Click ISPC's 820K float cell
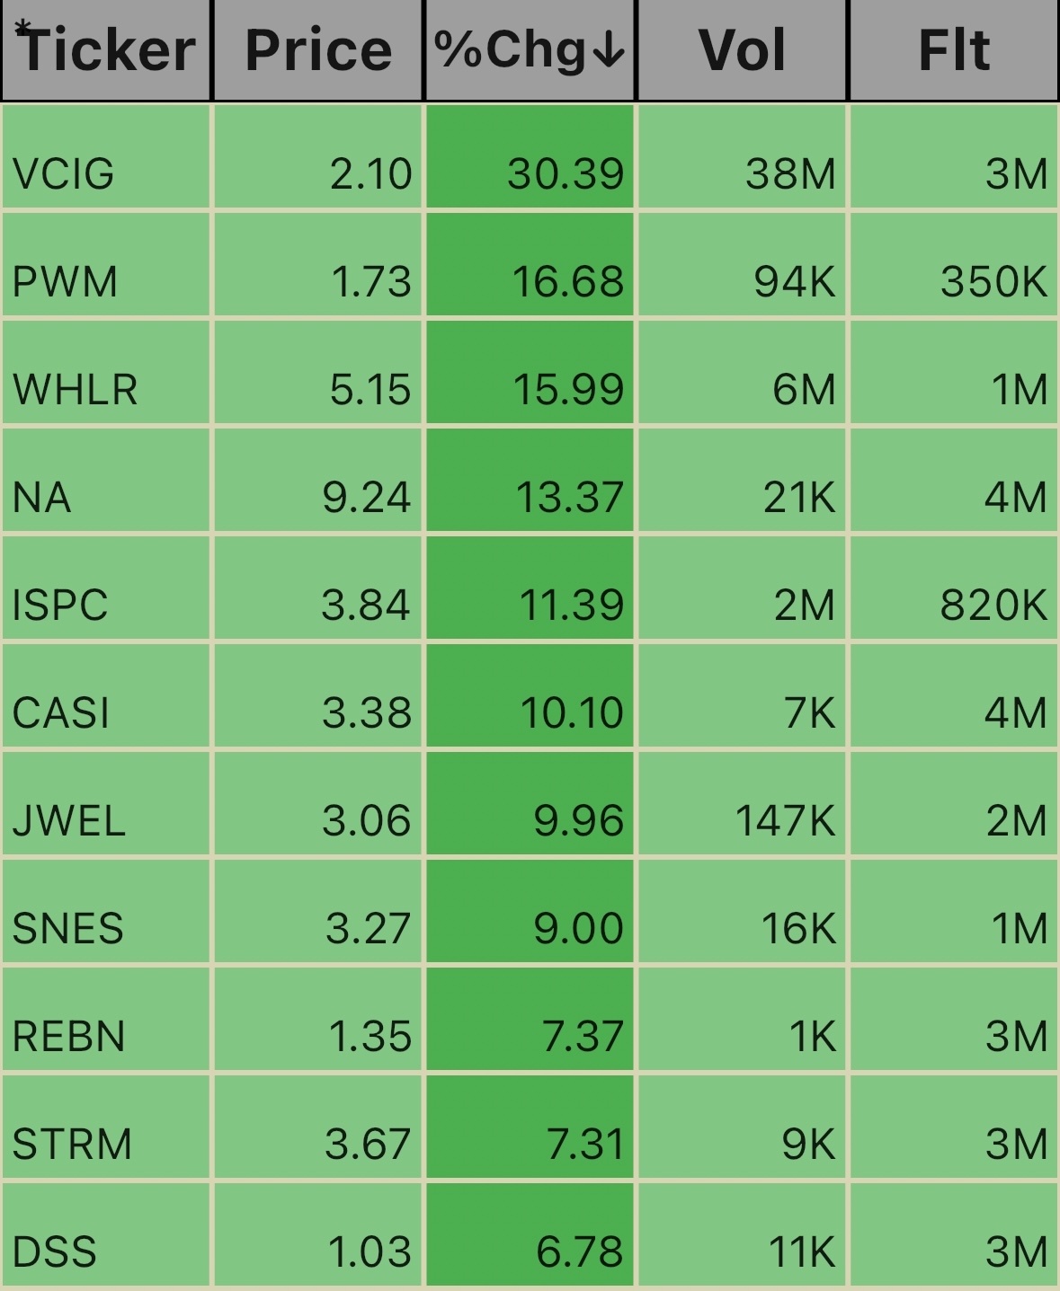This screenshot has width=1060, height=1291. [x=954, y=588]
